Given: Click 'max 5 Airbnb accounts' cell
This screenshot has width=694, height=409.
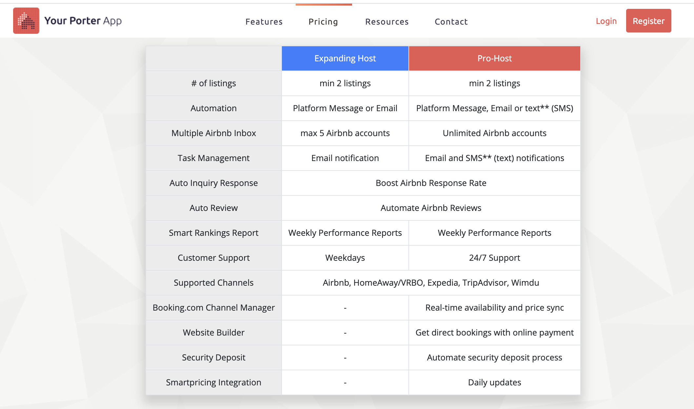Looking at the screenshot, I should tap(345, 133).
